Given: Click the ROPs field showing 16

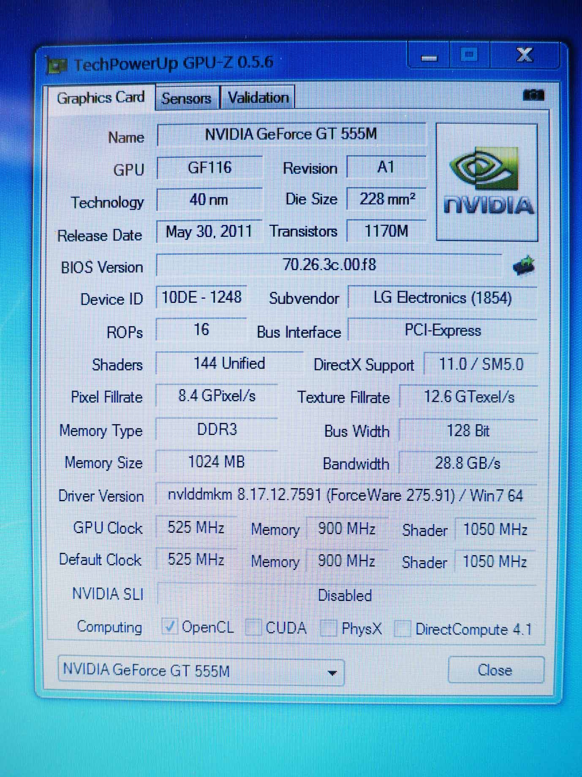Looking at the screenshot, I should point(201,330).
